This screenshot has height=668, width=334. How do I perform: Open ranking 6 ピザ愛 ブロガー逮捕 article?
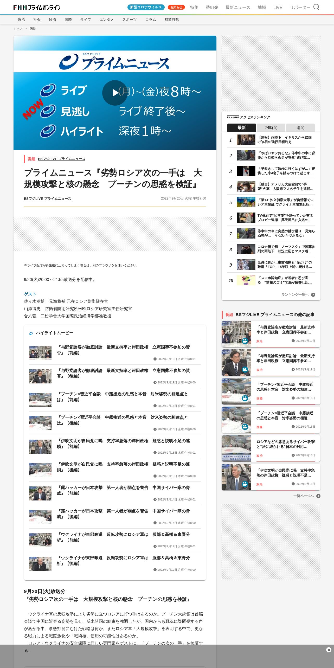pyautogui.click(x=271, y=218)
